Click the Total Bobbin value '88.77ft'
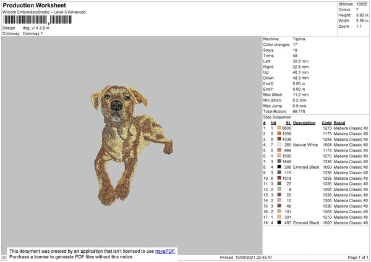The width and height of the screenshot is (371, 262). pos(299,111)
